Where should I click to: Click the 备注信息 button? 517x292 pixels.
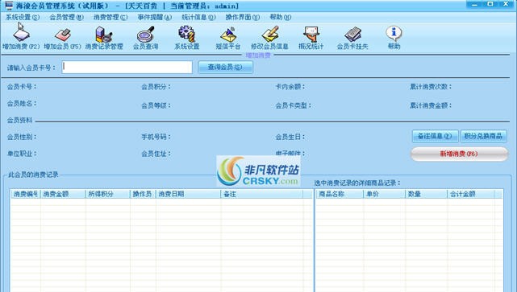[x=435, y=136]
